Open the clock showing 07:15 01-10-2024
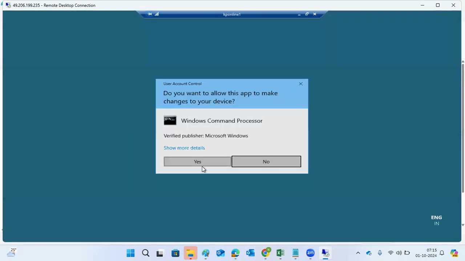Viewport: 465px width, 261px height. 426,253
